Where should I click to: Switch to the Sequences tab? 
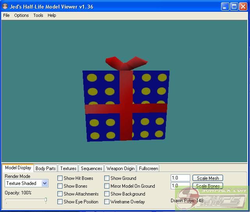click(x=91, y=169)
